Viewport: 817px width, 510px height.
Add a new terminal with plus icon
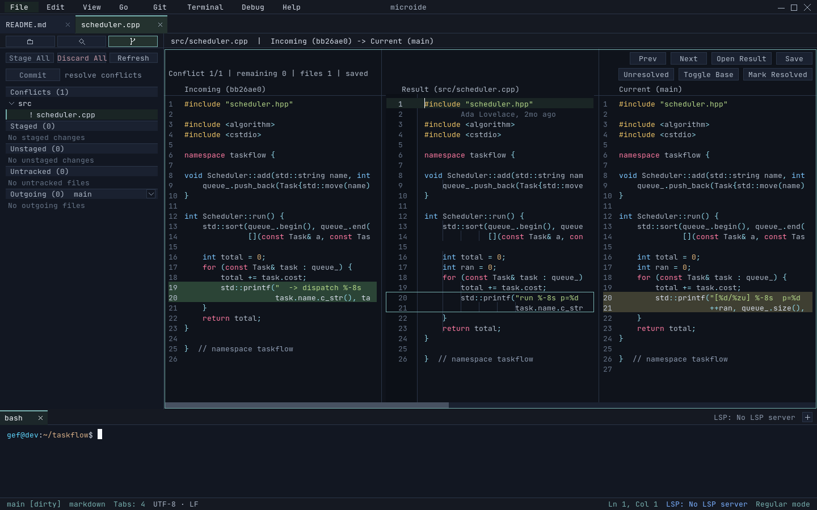pyautogui.click(x=807, y=418)
